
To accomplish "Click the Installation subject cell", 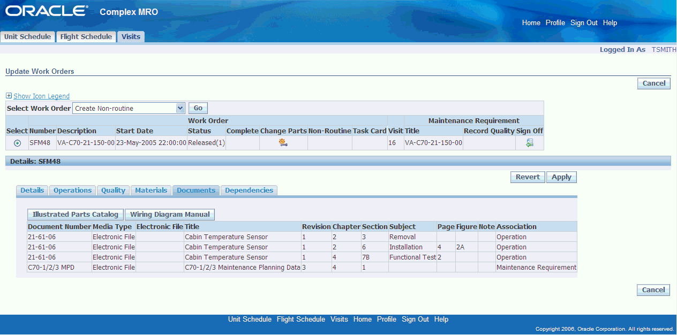I will [412, 247].
